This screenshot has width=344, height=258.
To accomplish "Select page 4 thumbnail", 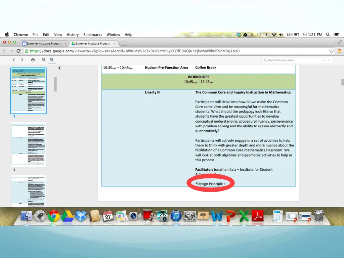I will point(29,144).
